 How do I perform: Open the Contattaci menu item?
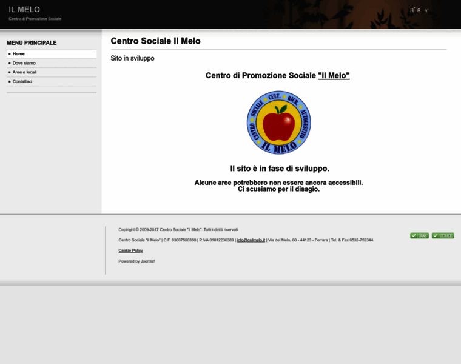[x=52, y=81]
